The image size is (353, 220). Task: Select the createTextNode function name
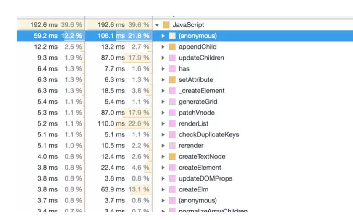pyautogui.click(x=202, y=157)
